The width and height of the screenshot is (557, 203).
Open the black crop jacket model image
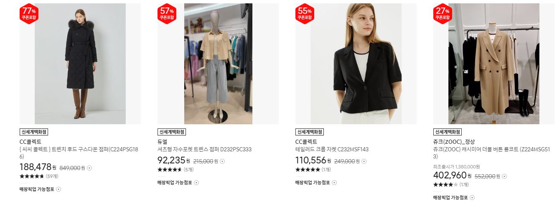(x=356, y=64)
